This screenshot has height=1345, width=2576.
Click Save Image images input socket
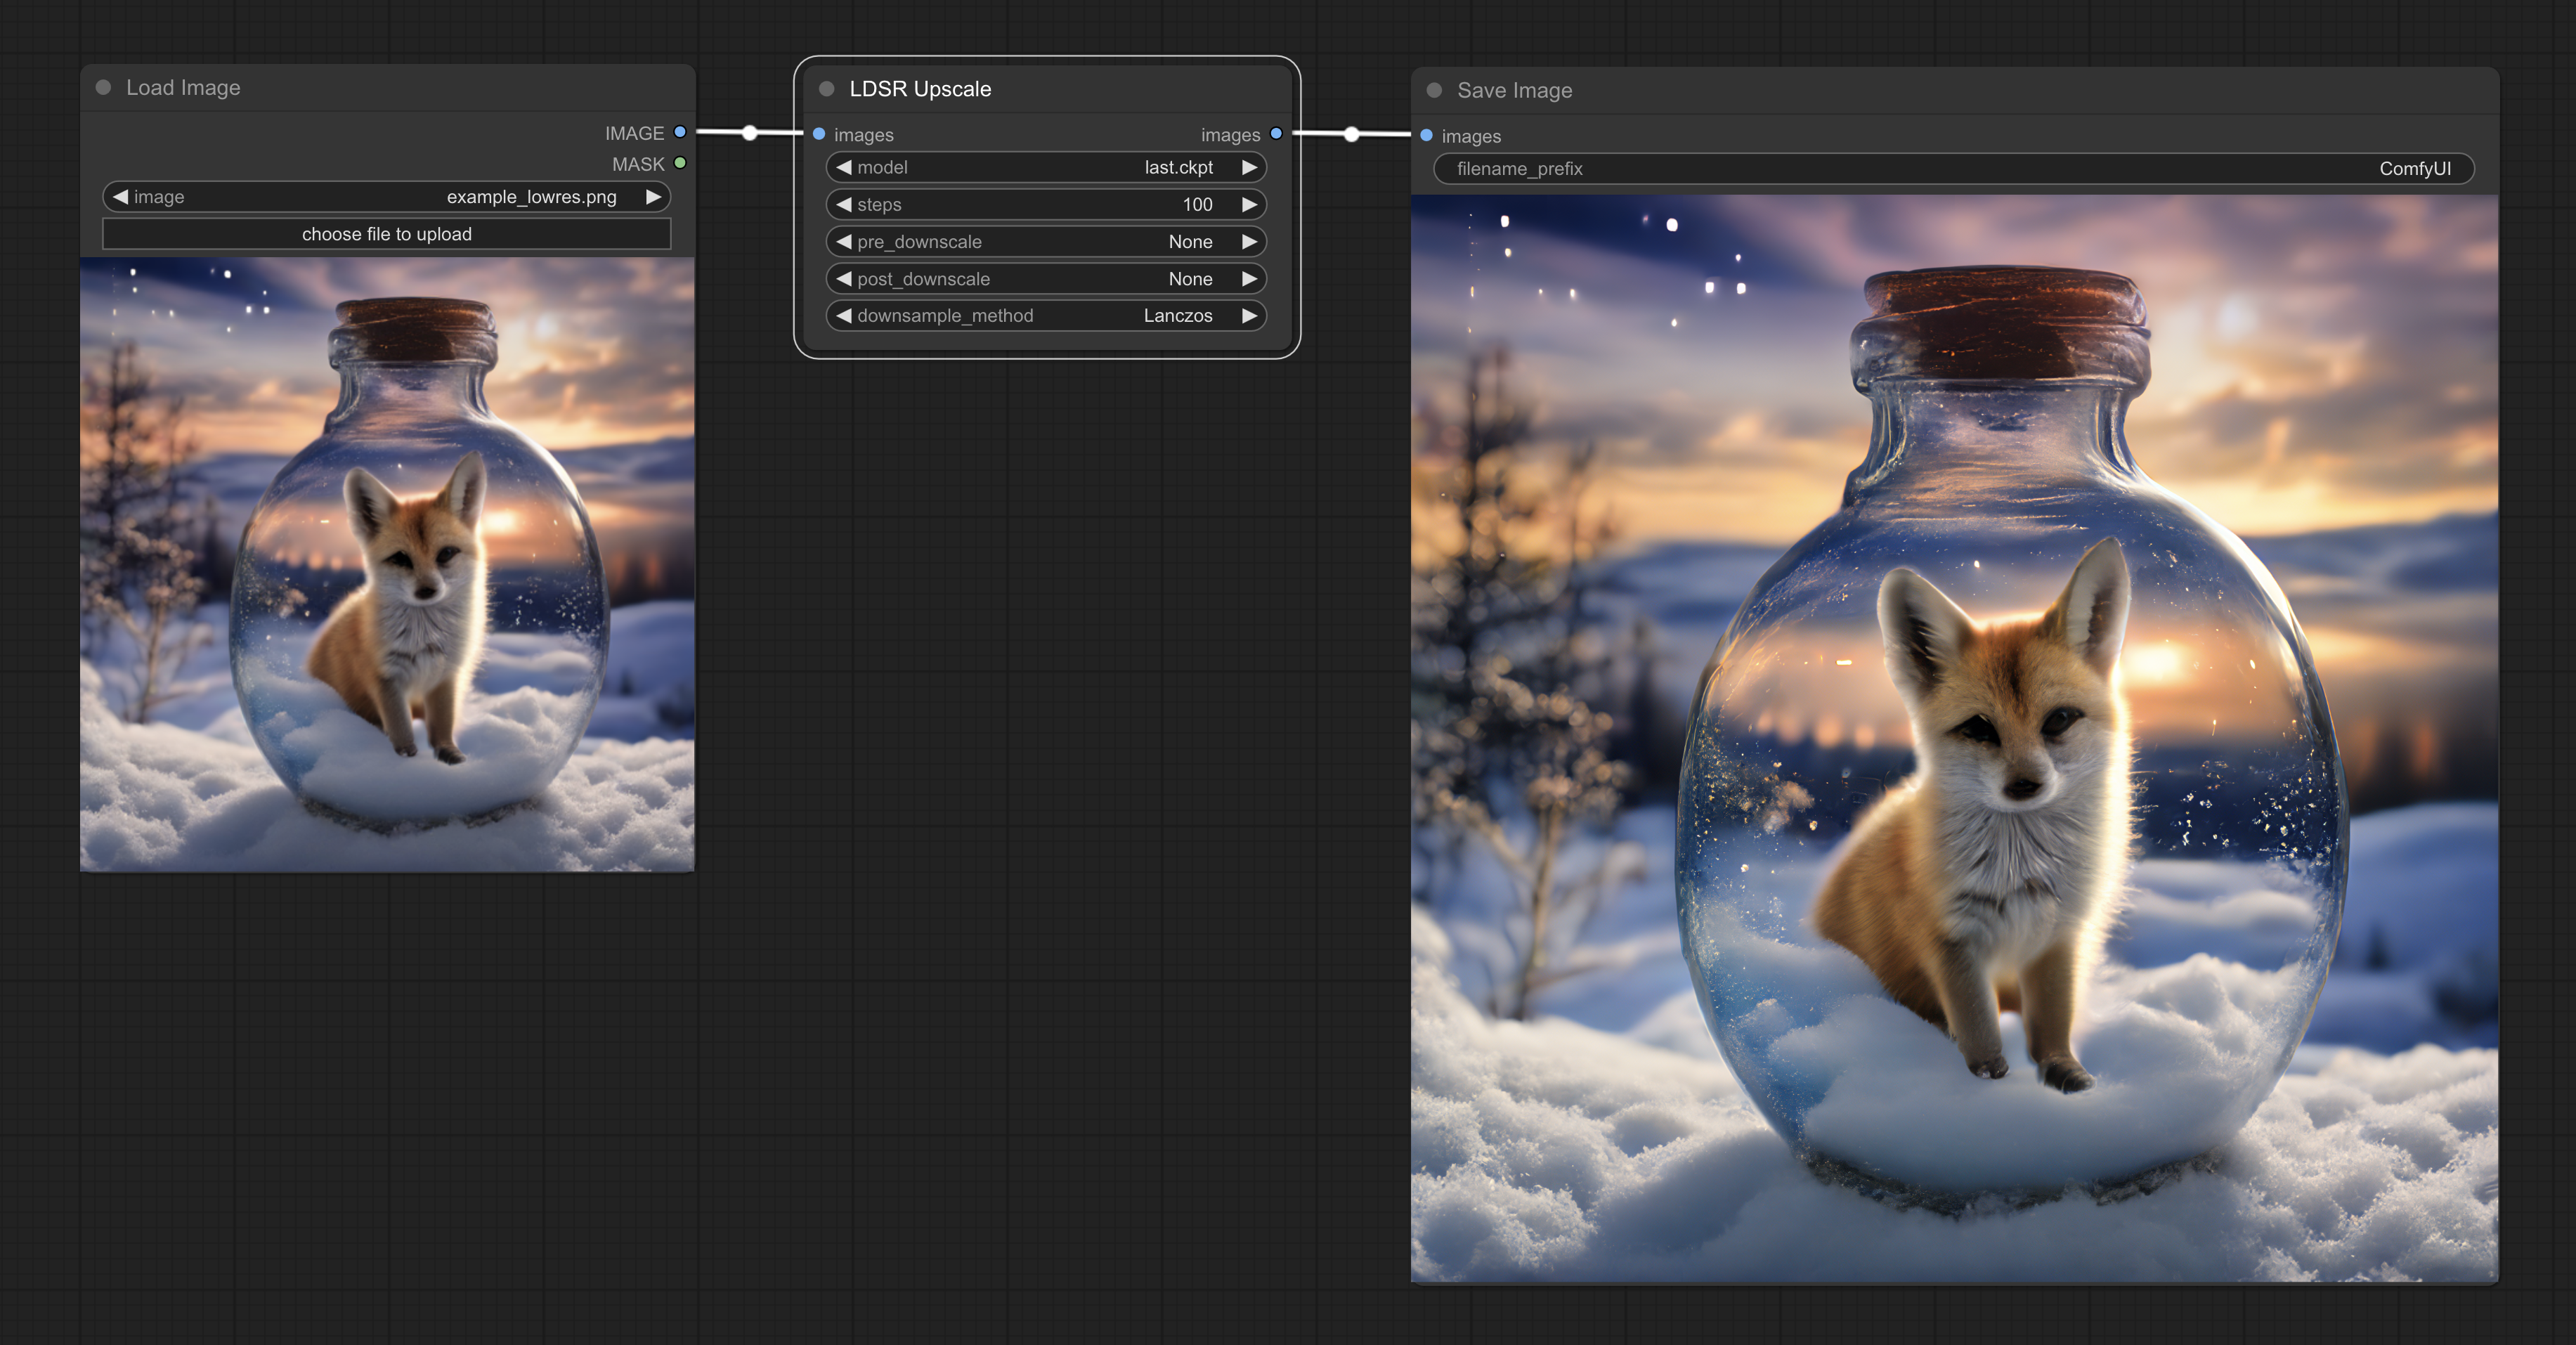coord(1427,135)
